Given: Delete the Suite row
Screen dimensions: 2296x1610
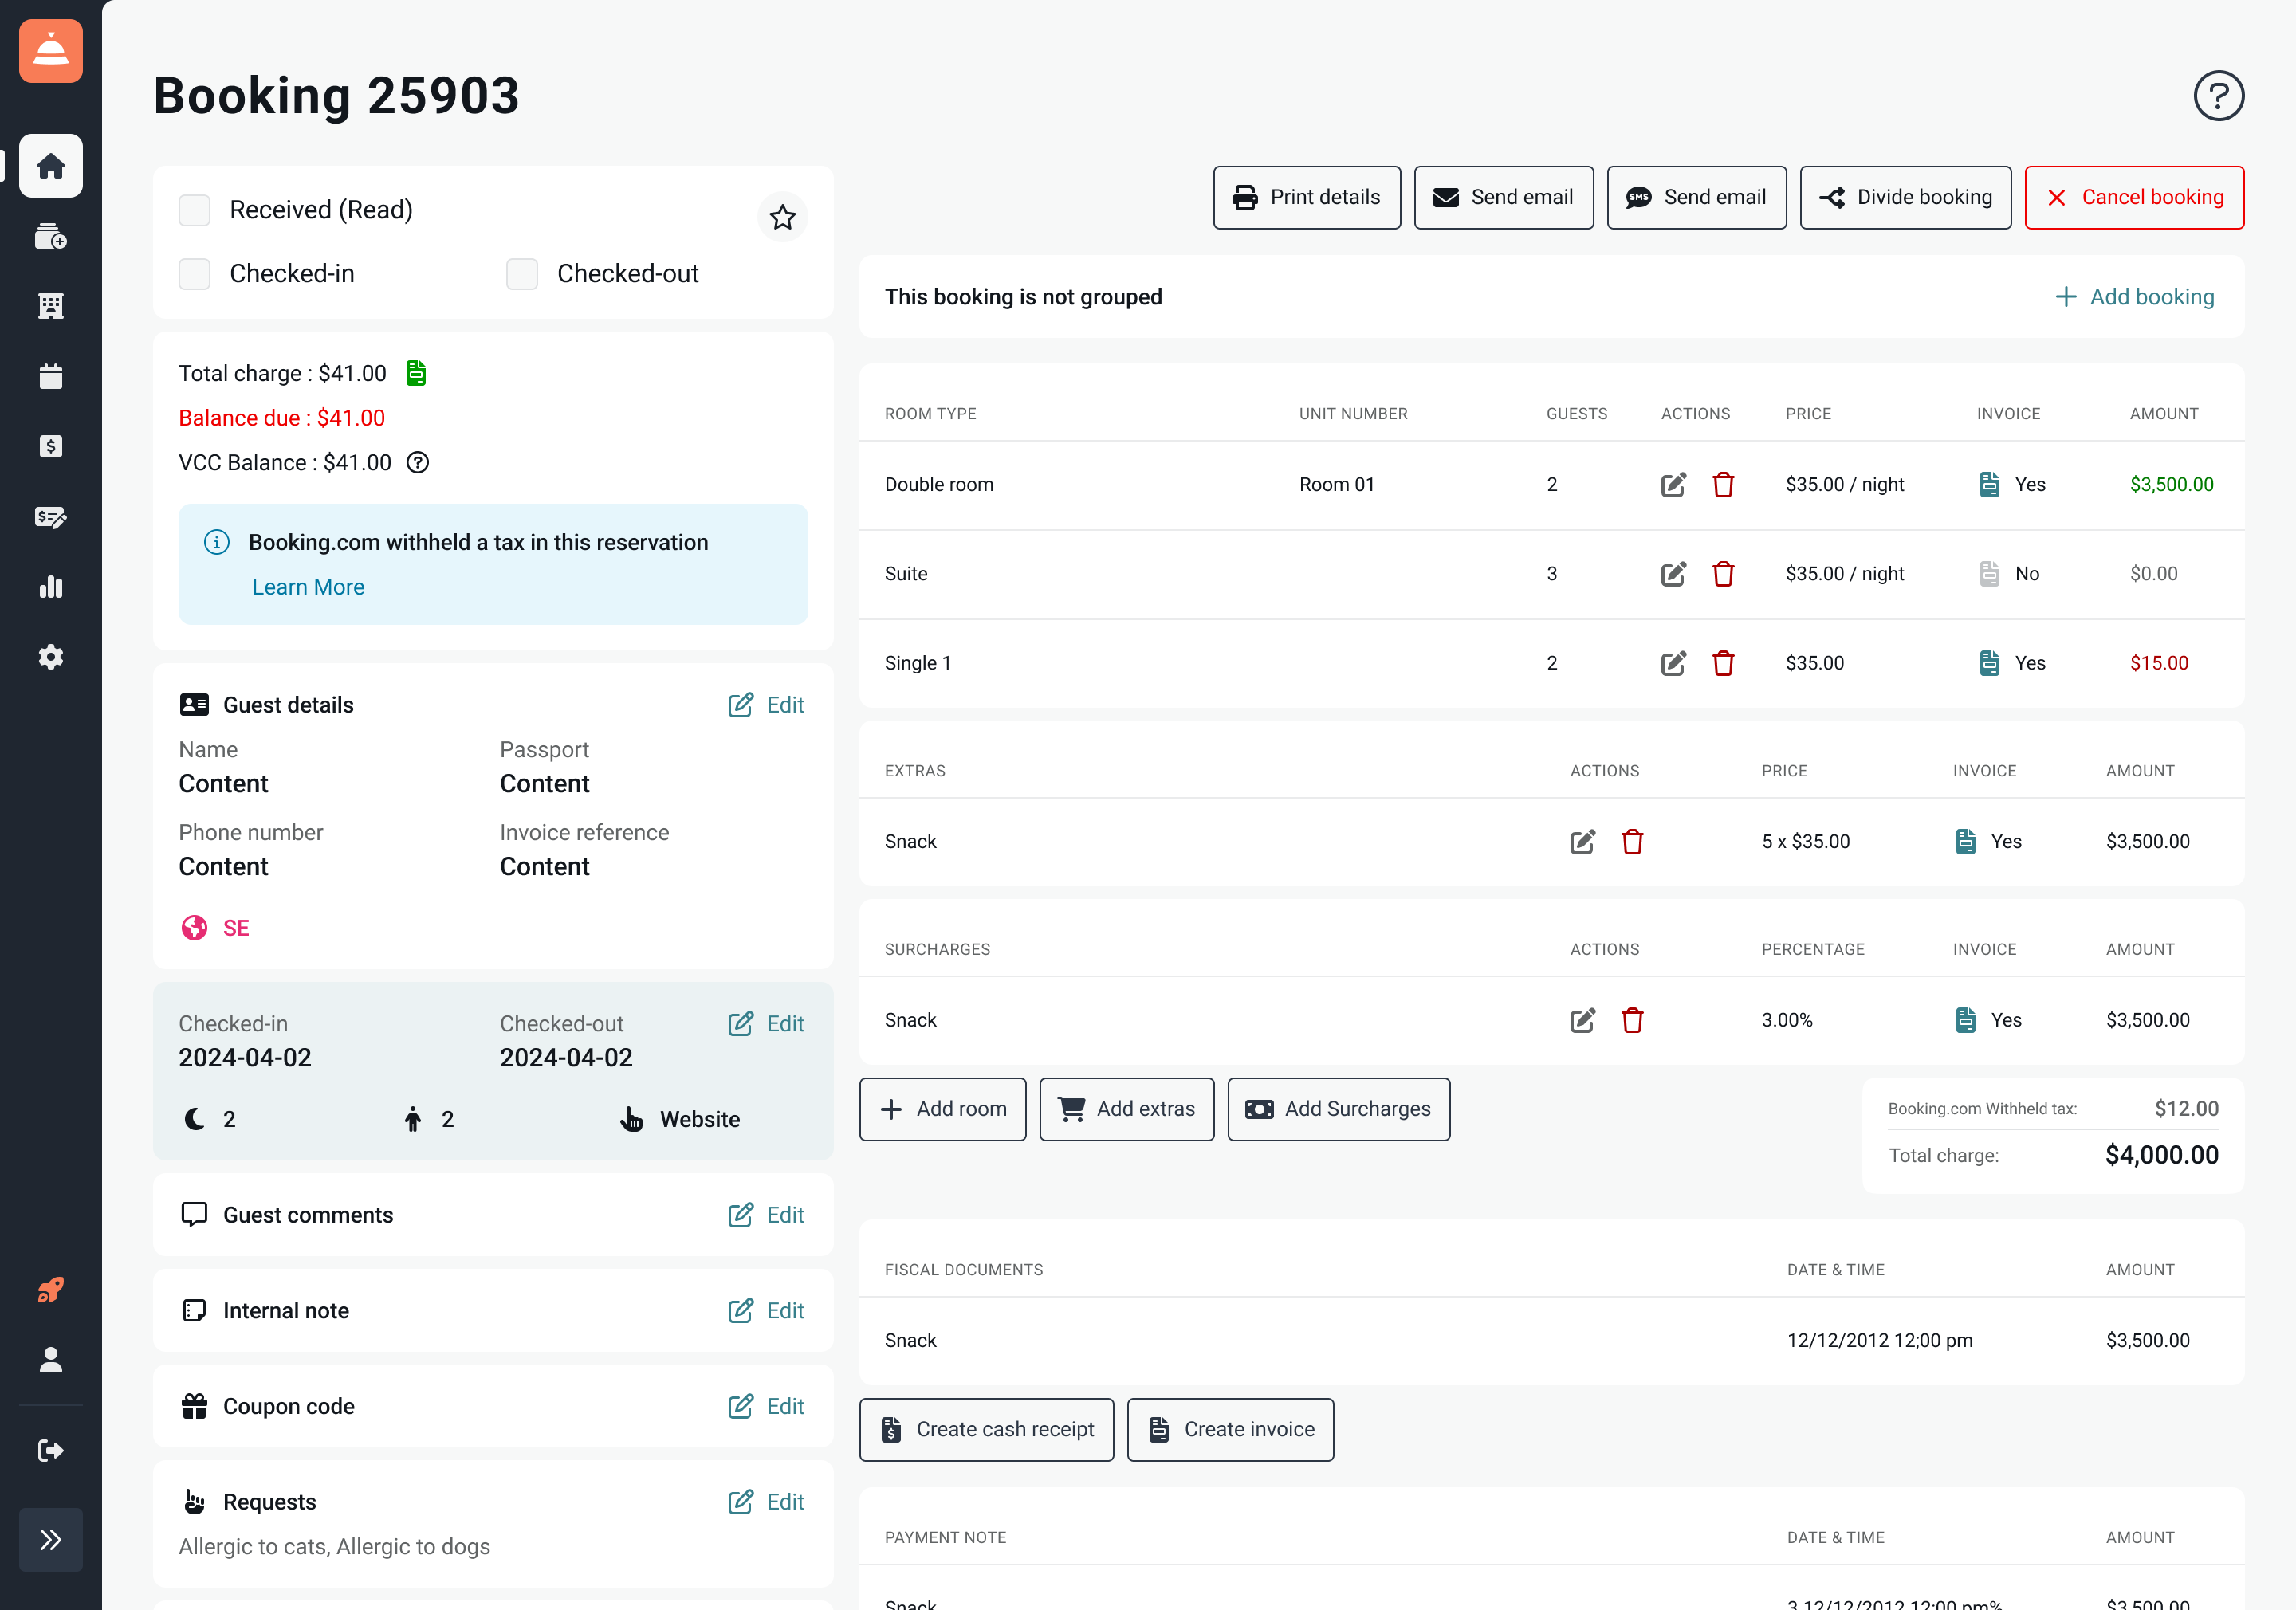Looking at the screenshot, I should pyautogui.click(x=1723, y=574).
